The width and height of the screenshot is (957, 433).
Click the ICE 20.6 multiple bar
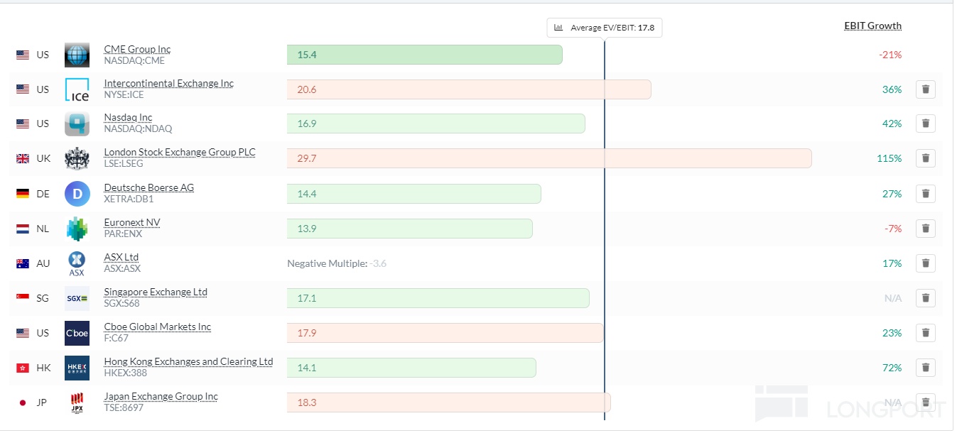[469, 89]
